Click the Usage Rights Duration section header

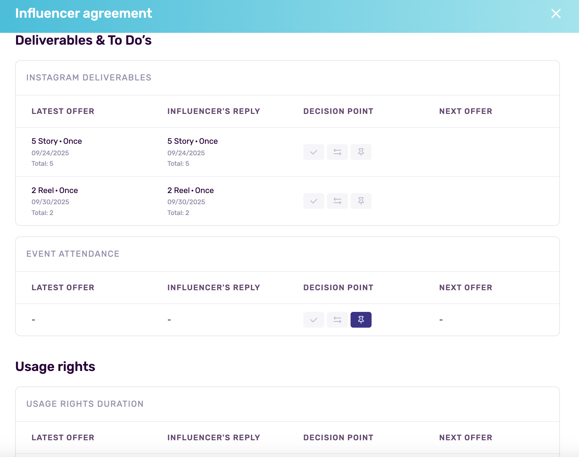85,404
